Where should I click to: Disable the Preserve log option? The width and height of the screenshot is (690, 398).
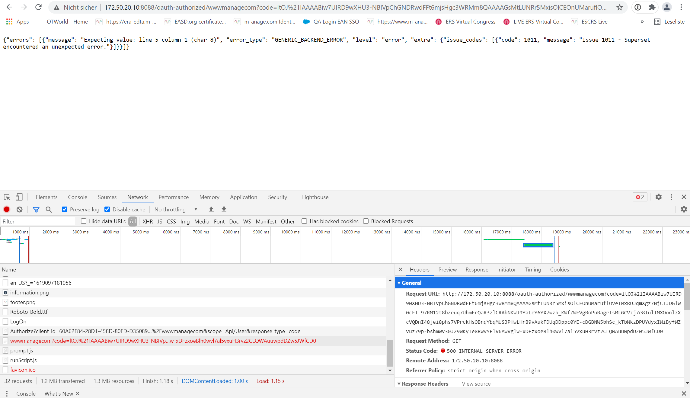[65, 209]
